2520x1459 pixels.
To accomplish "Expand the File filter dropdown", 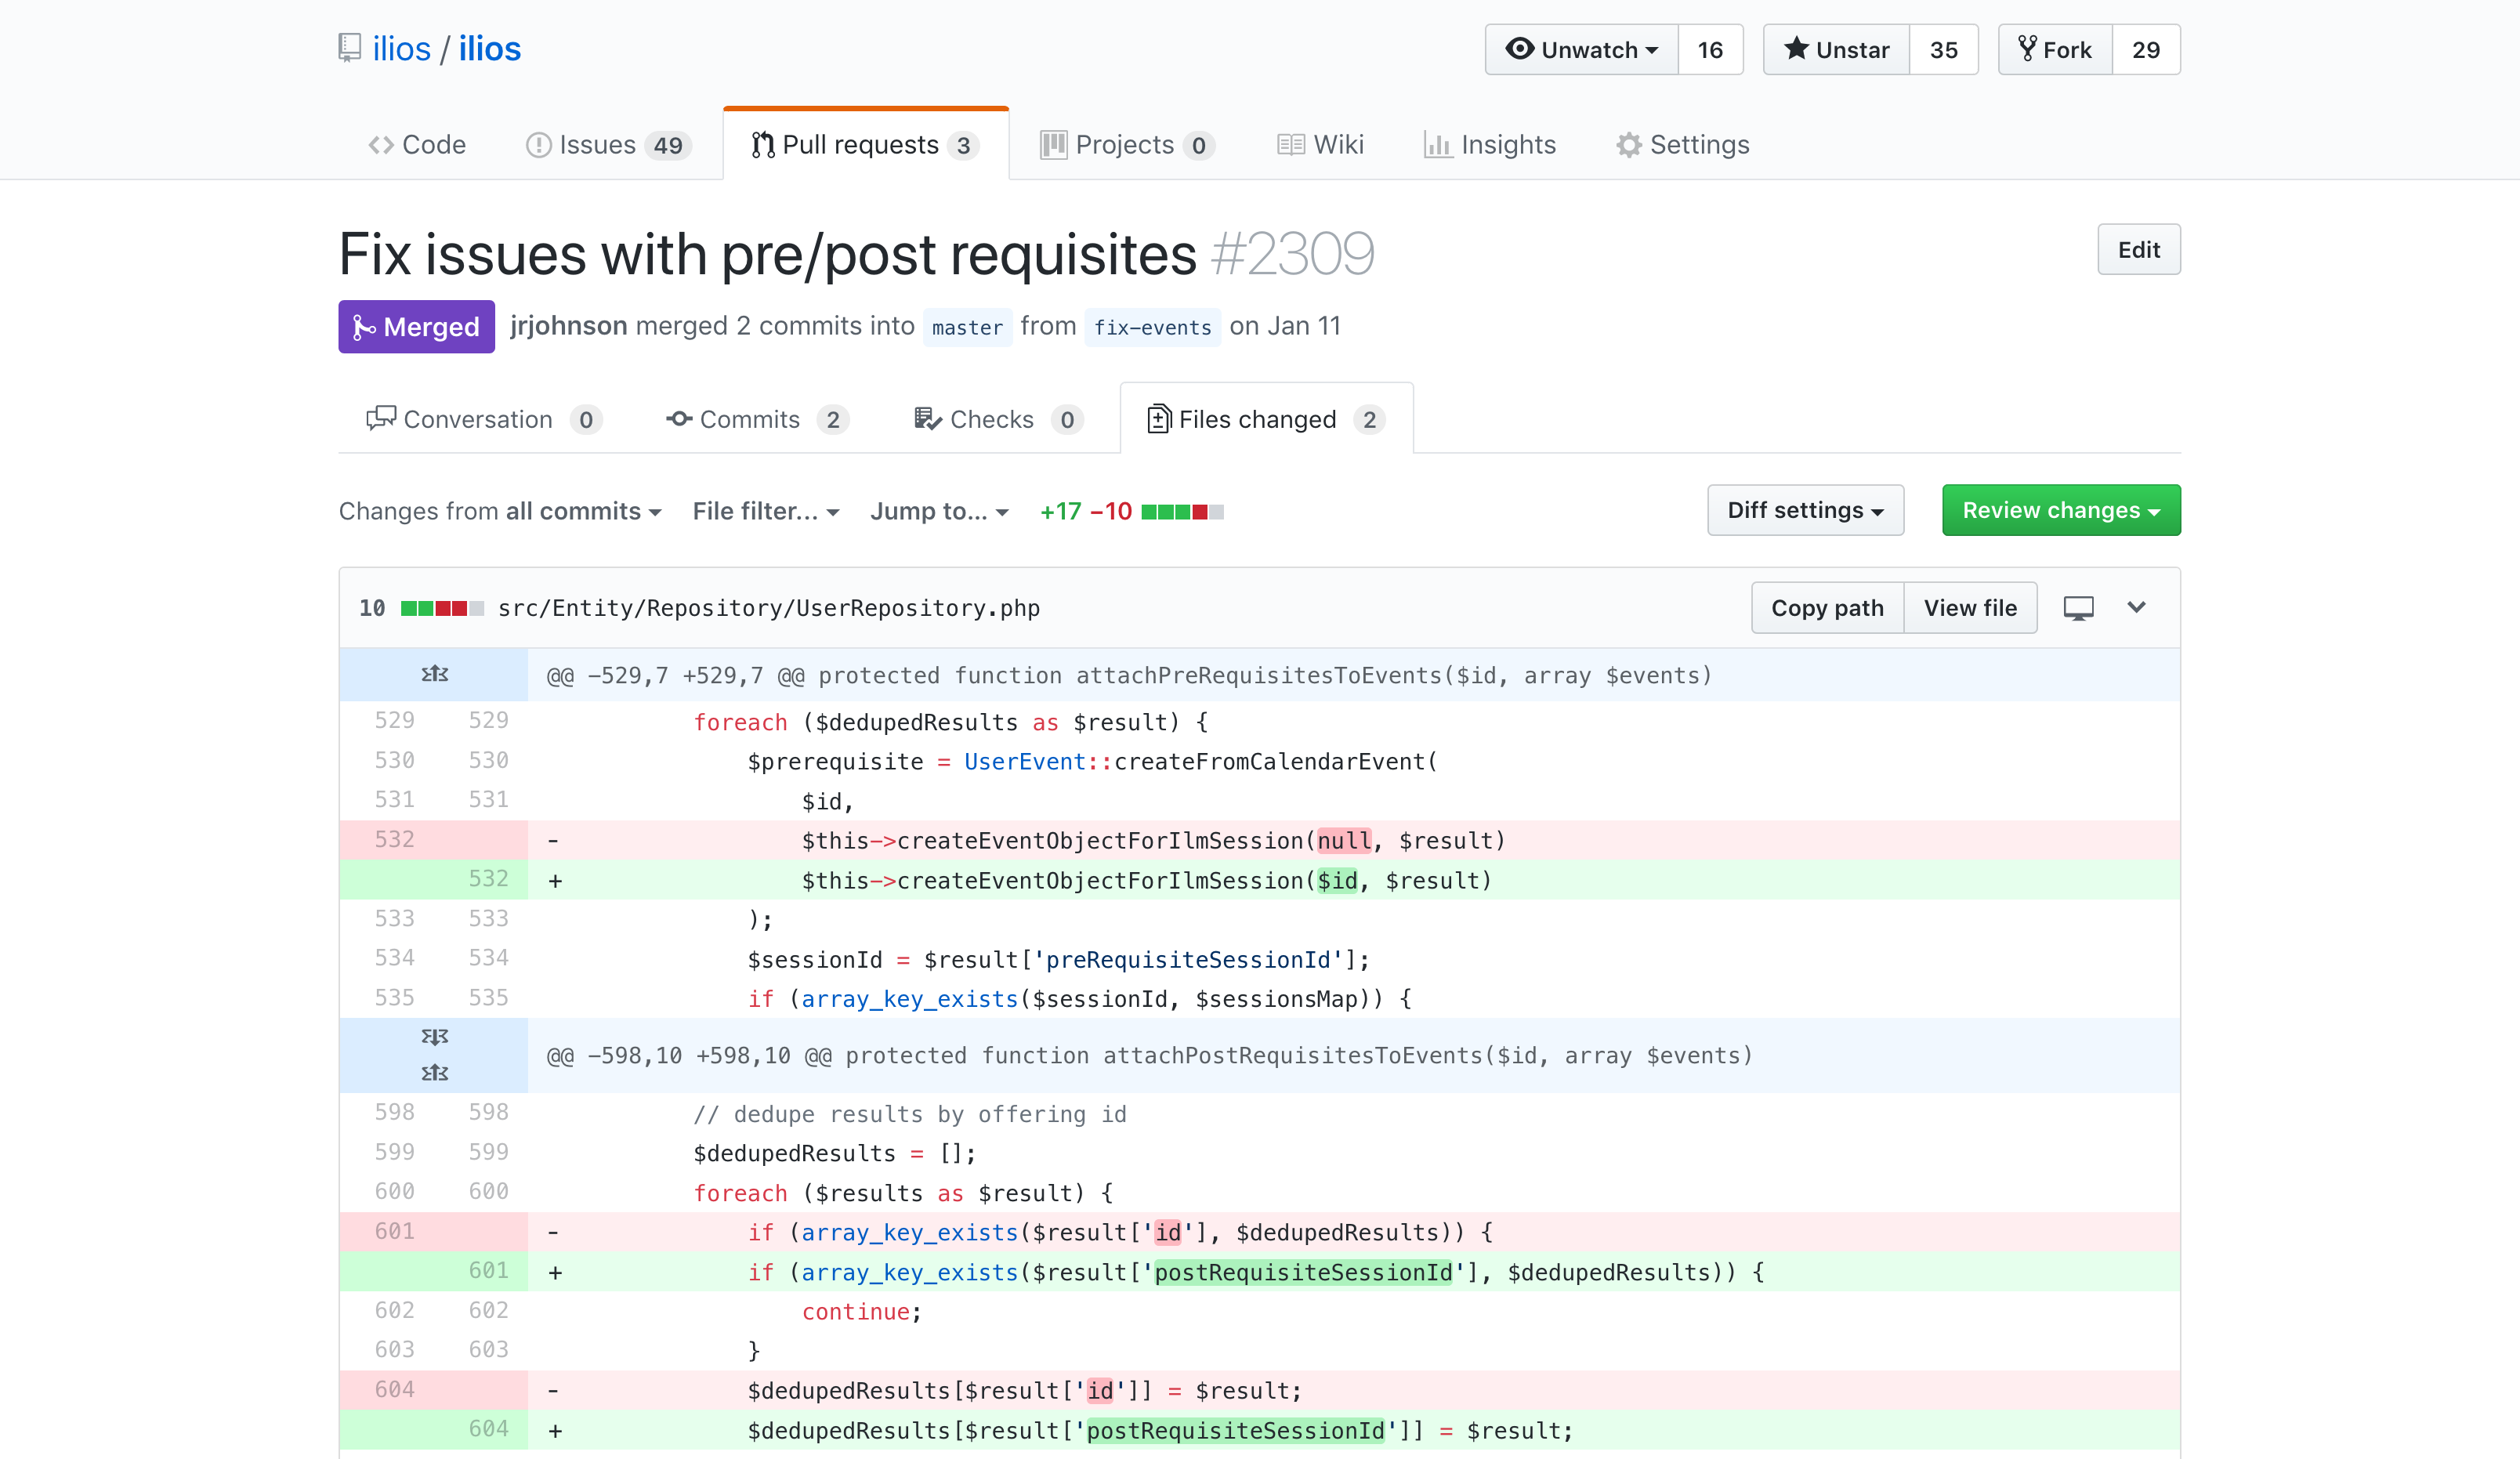I will 765,512.
